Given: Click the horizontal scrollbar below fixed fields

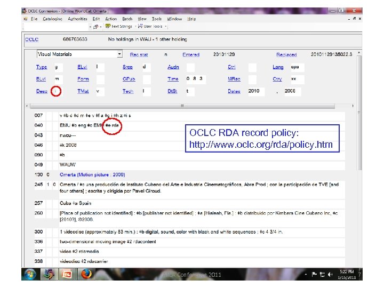Looking at the screenshot, I should pyautogui.click(x=182, y=106).
